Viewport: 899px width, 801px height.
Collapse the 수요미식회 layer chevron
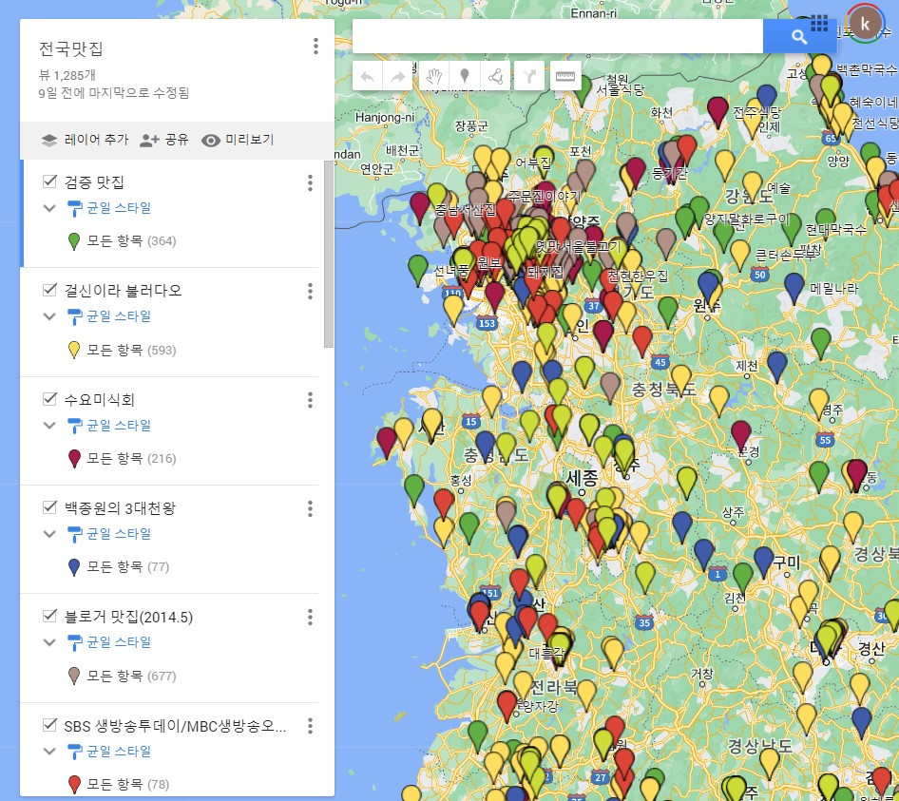(49, 426)
